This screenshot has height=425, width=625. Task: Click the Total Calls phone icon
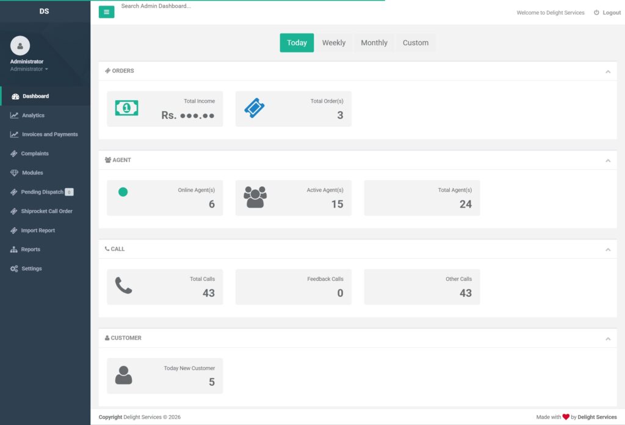[x=123, y=285]
